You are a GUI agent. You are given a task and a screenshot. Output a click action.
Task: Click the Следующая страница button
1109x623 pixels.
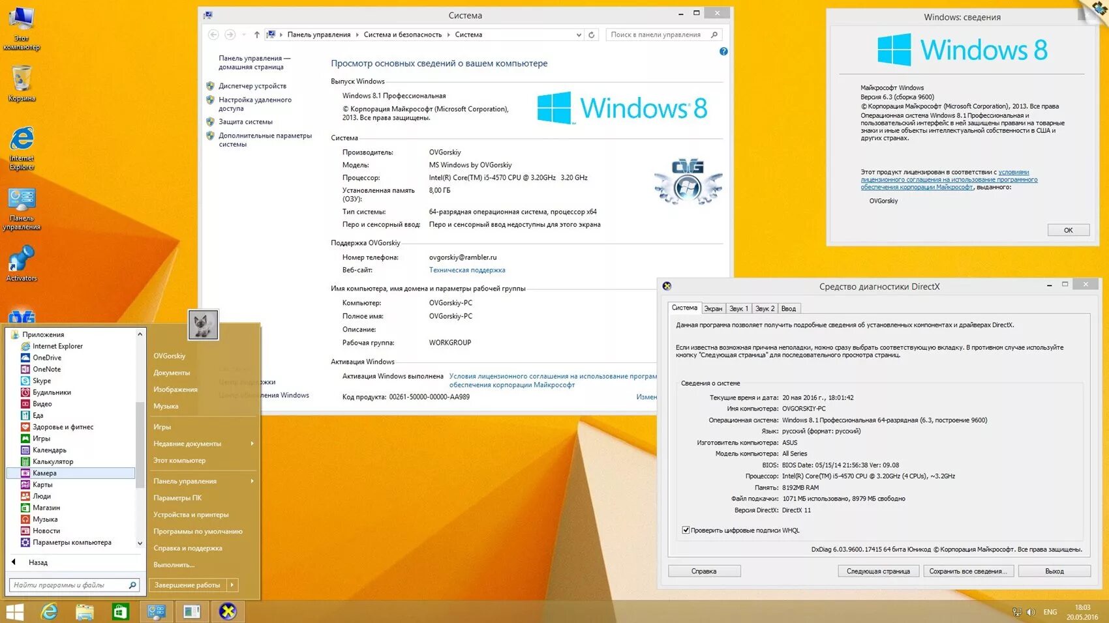878,572
